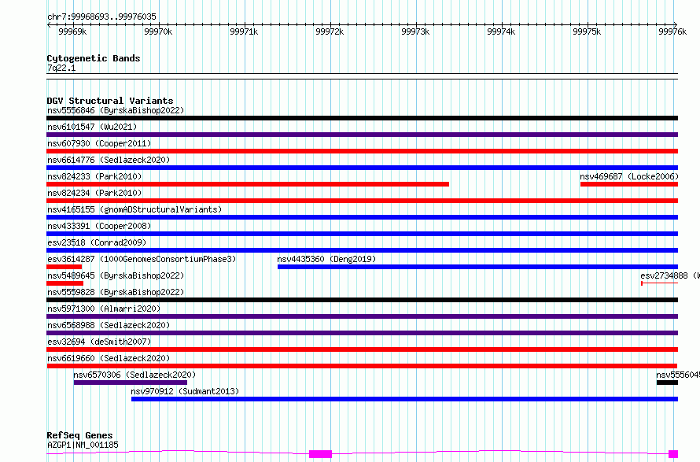
Task: Select the 7q22.1 band label
Action: click(61, 68)
